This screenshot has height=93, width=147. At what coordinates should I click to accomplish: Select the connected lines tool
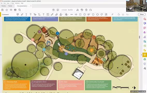pos(102,14)
